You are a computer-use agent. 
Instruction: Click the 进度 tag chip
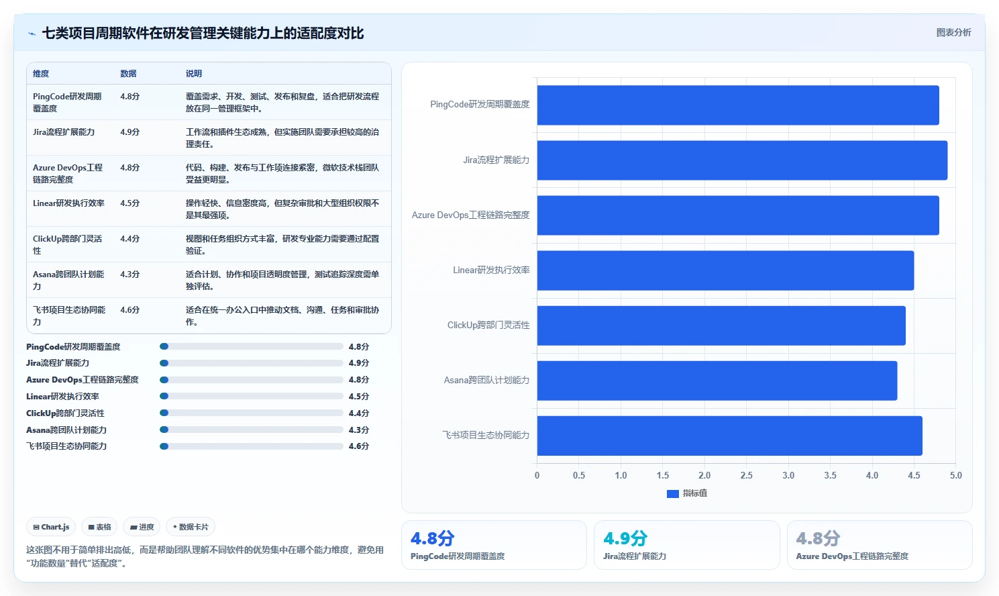click(142, 527)
